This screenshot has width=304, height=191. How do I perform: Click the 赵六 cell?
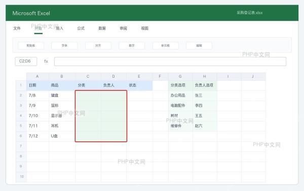(205, 126)
